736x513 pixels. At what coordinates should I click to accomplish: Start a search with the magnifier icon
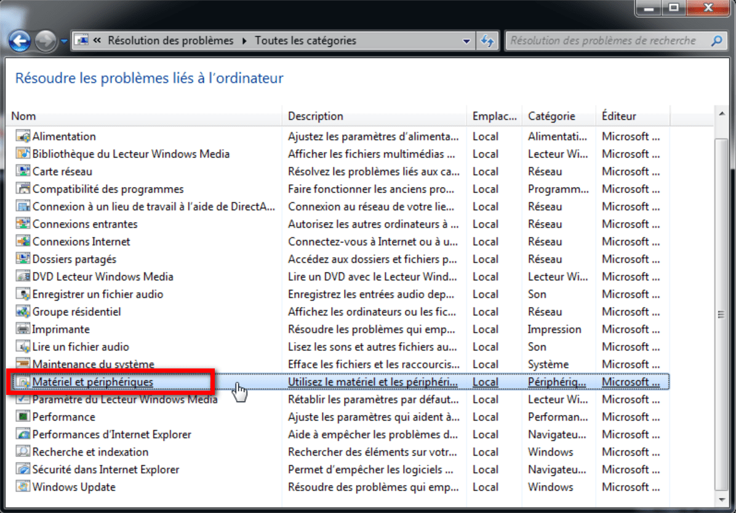coord(717,40)
